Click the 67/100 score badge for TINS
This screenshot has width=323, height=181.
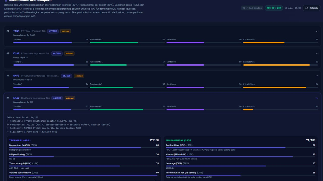point(53,31)
